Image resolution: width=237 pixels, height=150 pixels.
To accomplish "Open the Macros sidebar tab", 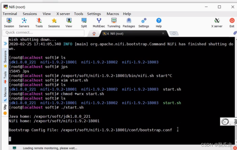I will (5, 94).
